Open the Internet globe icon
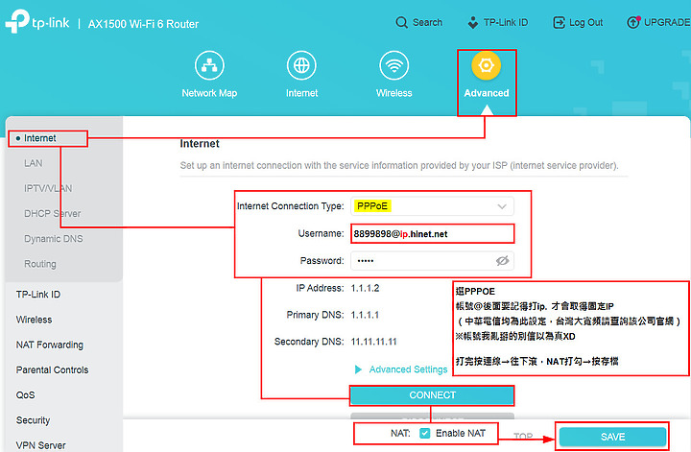 [301, 65]
